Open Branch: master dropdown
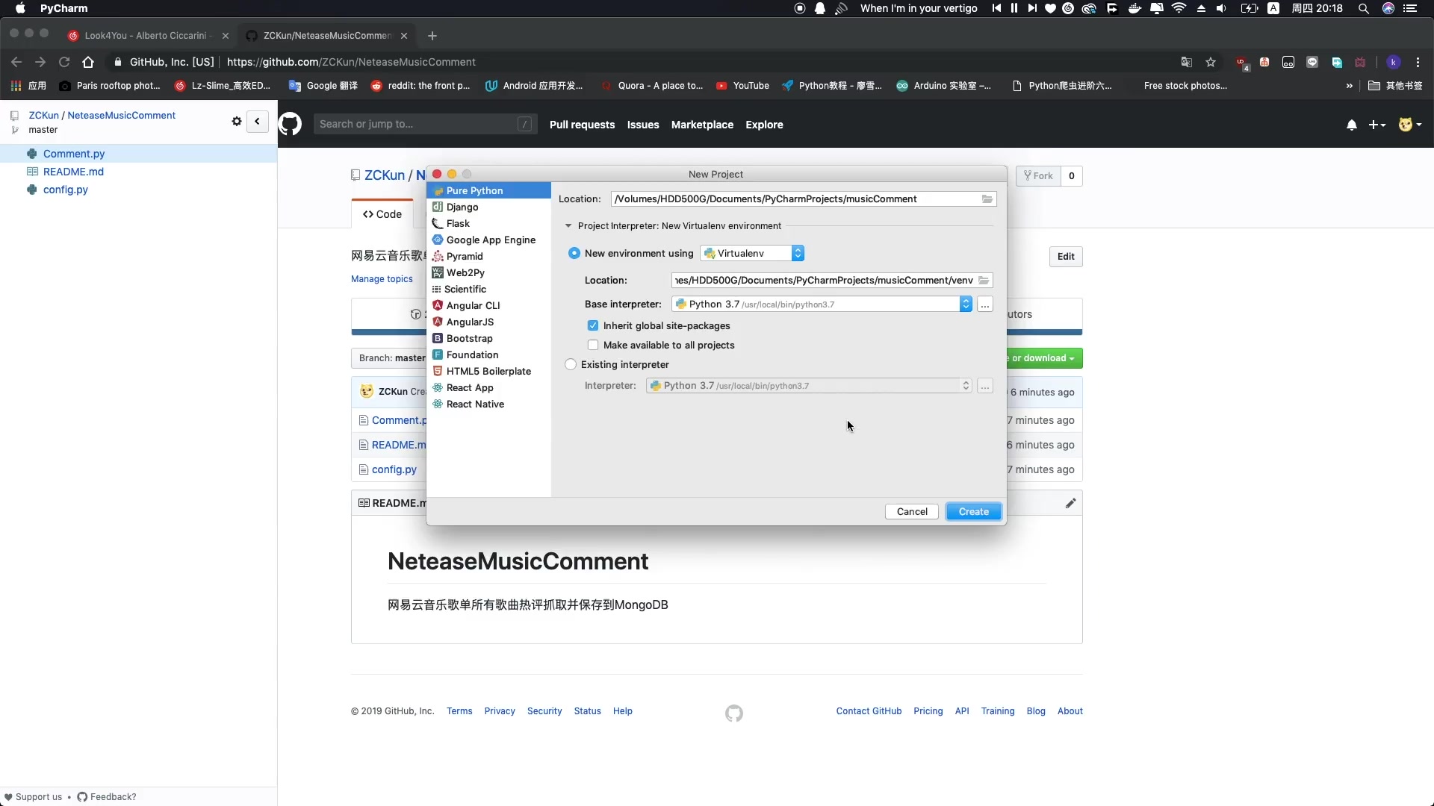Viewport: 1434px width, 806px height. 391,358
